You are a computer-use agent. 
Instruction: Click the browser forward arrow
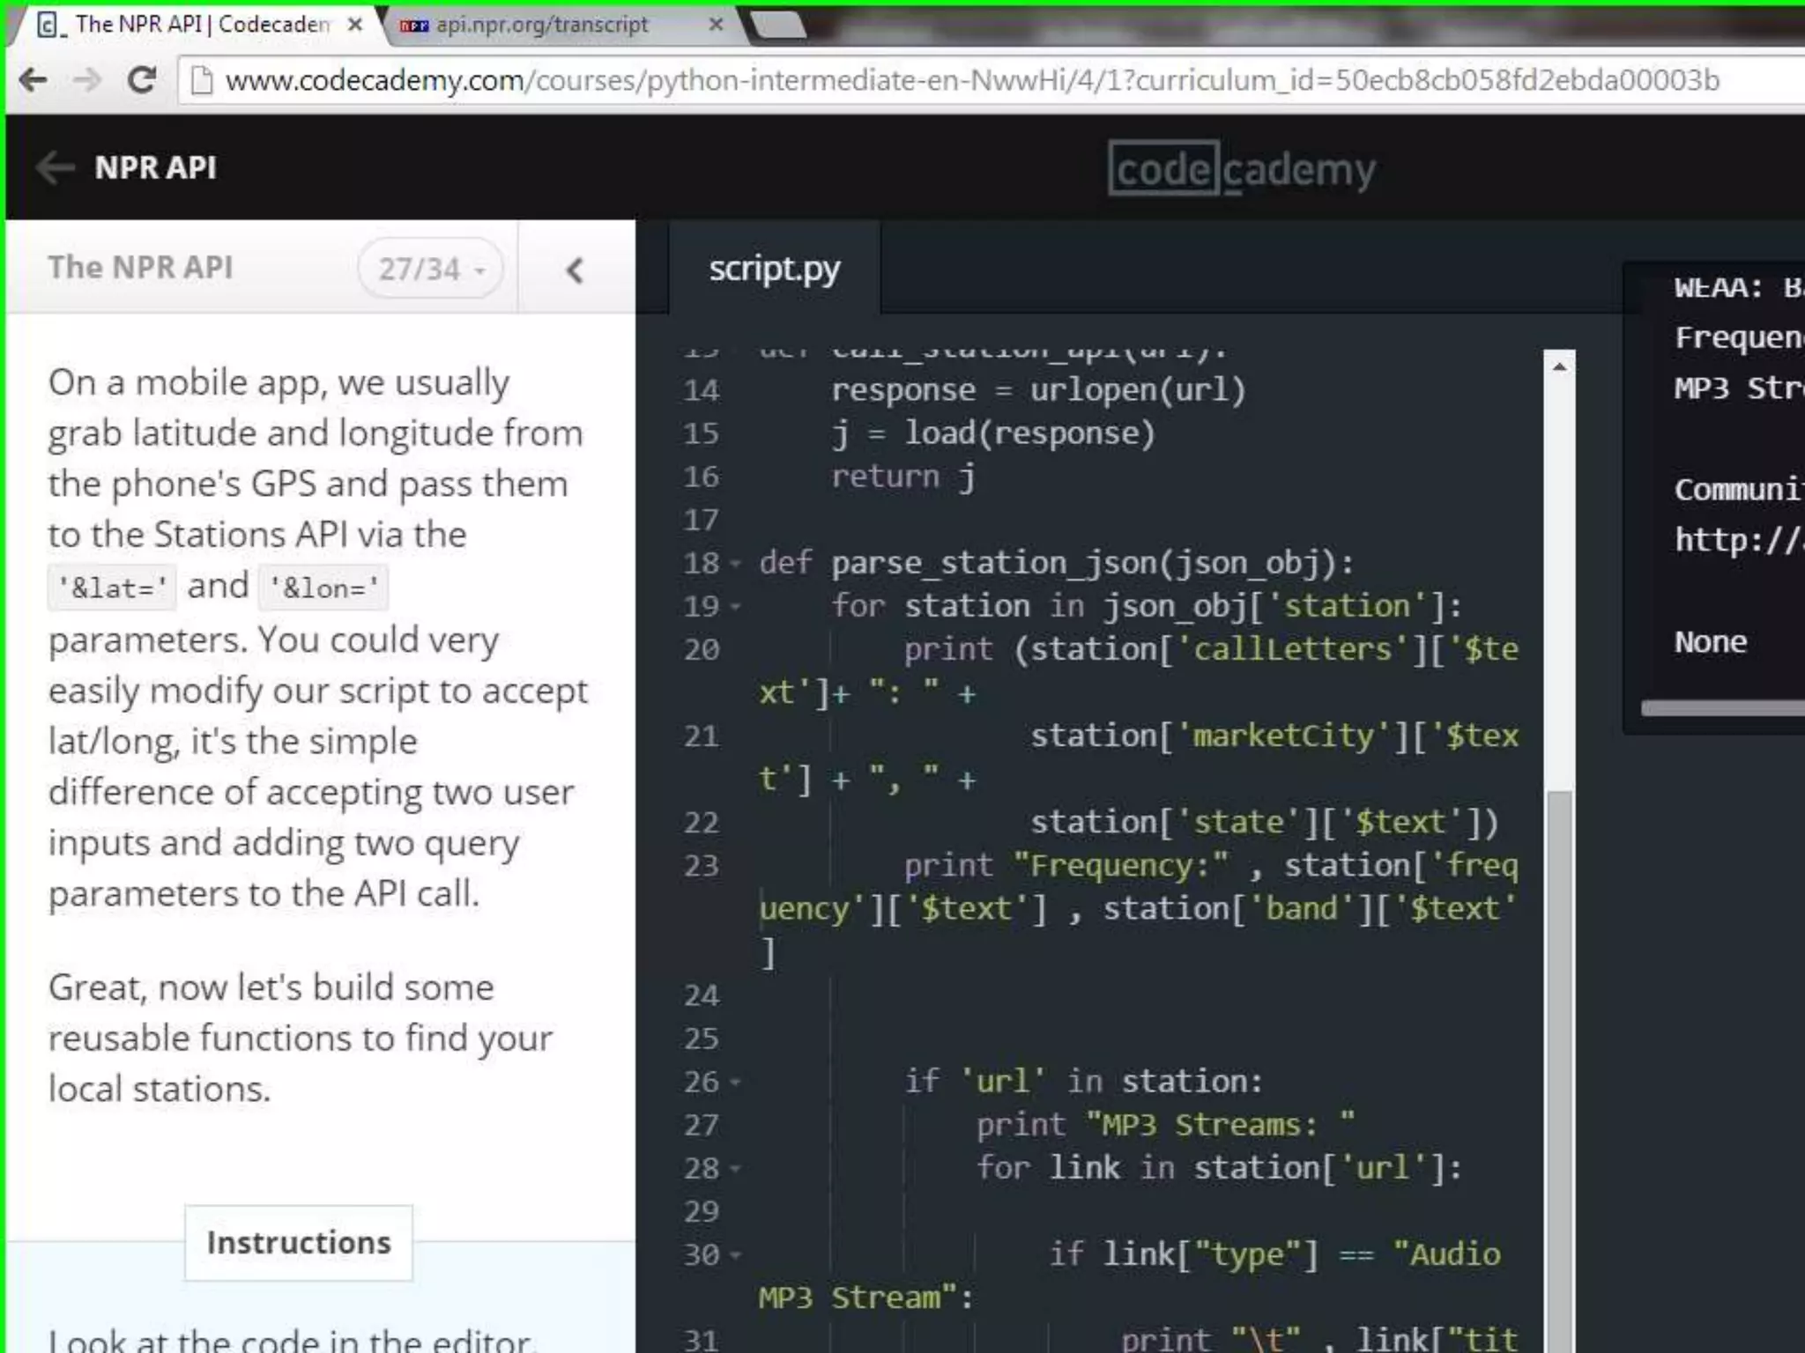86,80
